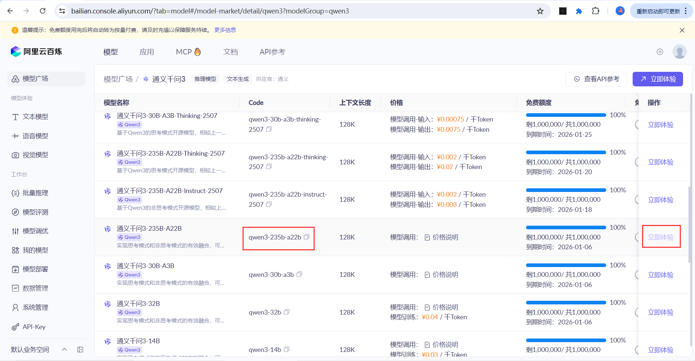695x361 pixels.
Task: Copy the qwen3-30b-a3b-thinking-2507 code
Action: pyautogui.click(x=269, y=129)
